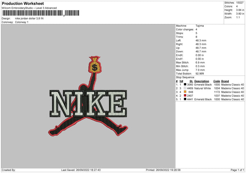Click code 1172 in the stop sequence

tap(217, 92)
